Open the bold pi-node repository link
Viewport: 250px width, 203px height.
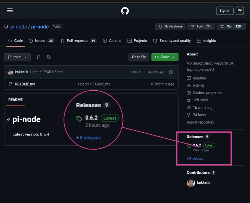pyautogui.click(x=40, y=27)
